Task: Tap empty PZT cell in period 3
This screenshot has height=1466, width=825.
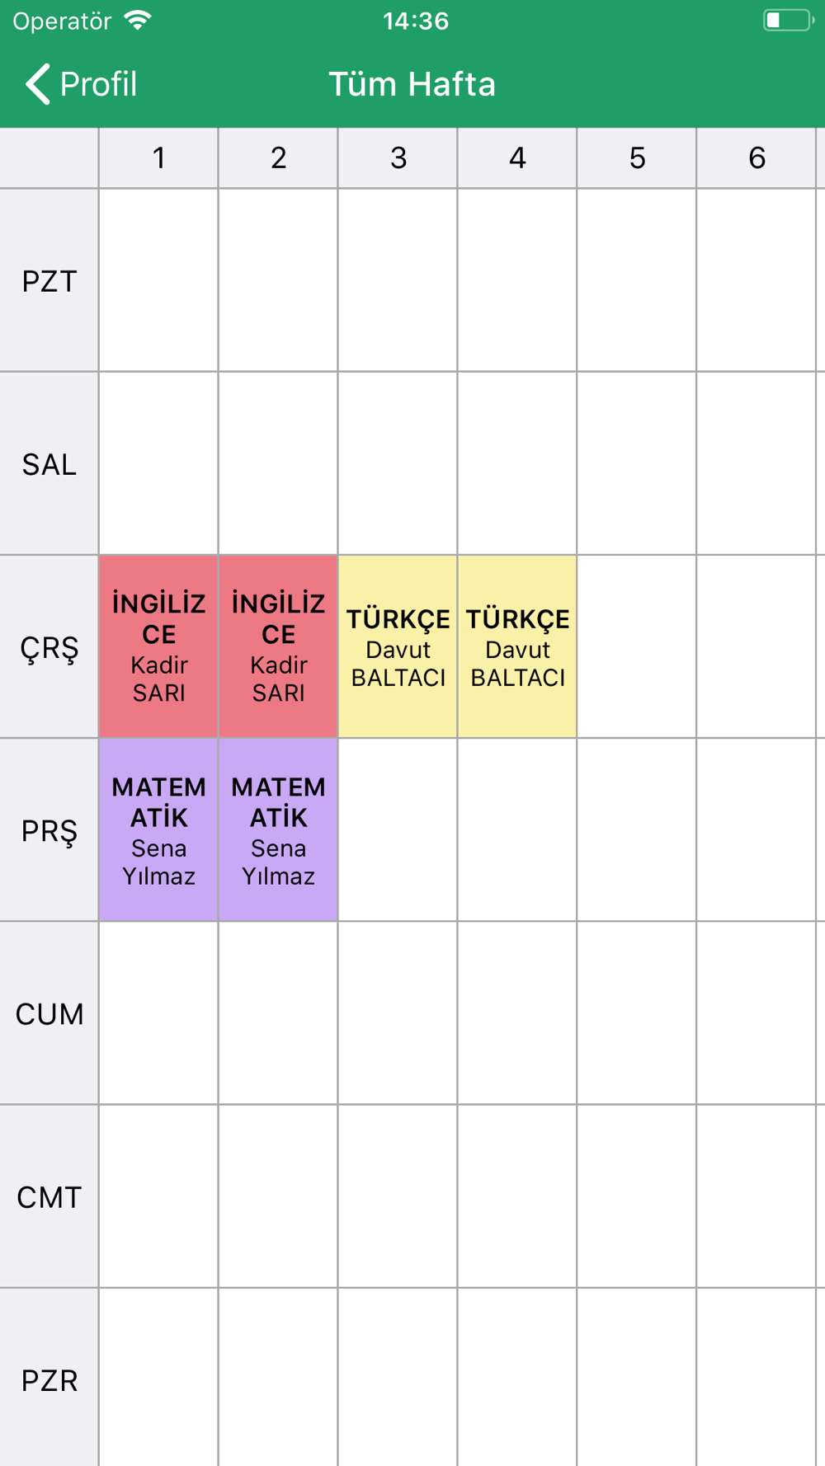Action: tap(398, 280)
